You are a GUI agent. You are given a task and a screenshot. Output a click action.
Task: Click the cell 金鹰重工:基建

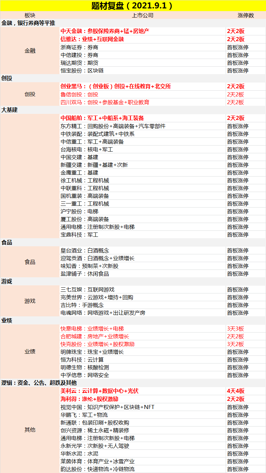coord(143,172)
